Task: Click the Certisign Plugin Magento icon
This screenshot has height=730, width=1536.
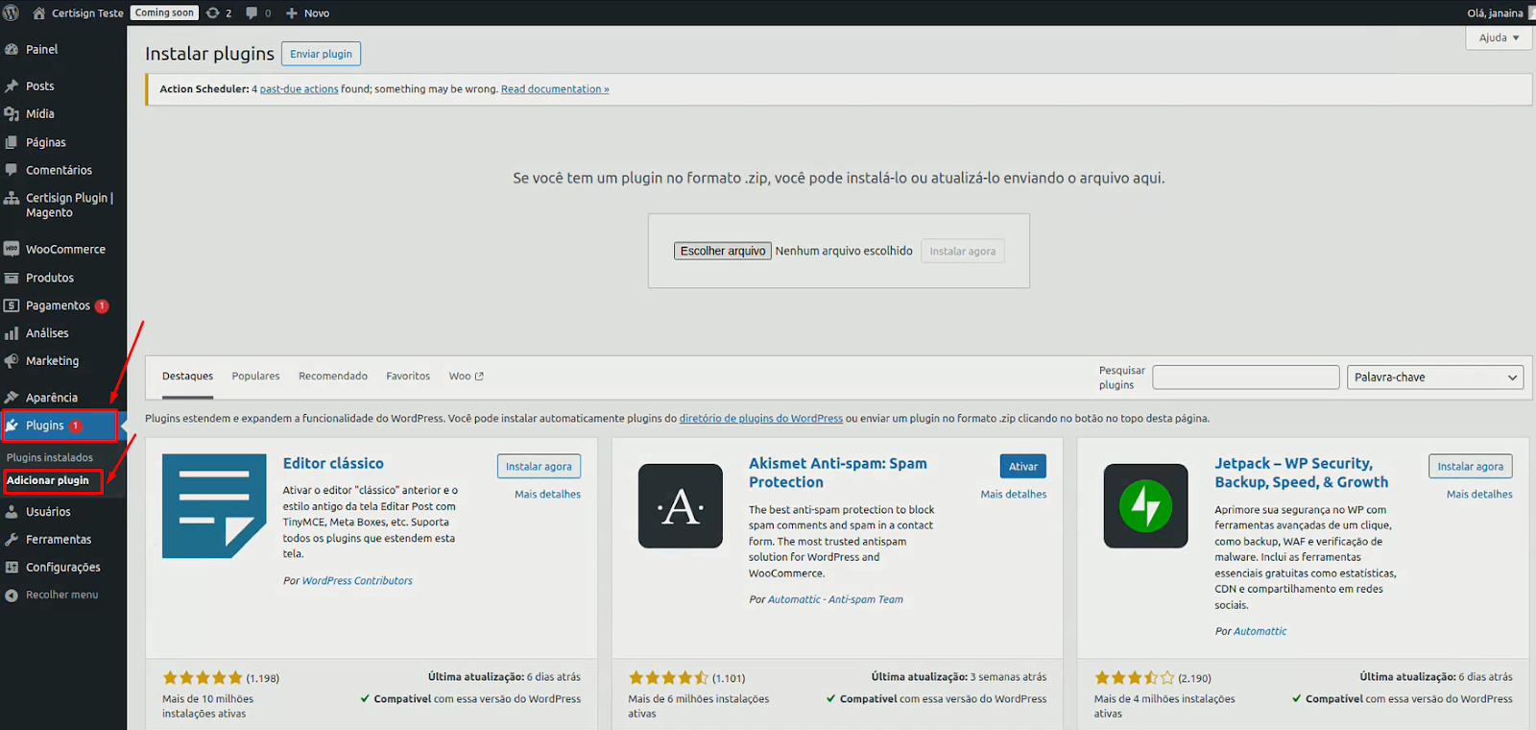Action: [12, 198]
